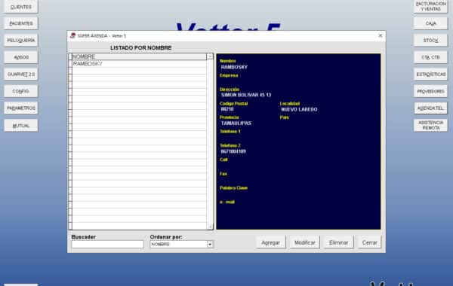The image size is (453, 286).
Task: Open the Cta. Cte. button
Action: (430, 57)
